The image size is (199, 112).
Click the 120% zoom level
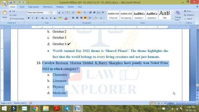(x=170, y=103)
